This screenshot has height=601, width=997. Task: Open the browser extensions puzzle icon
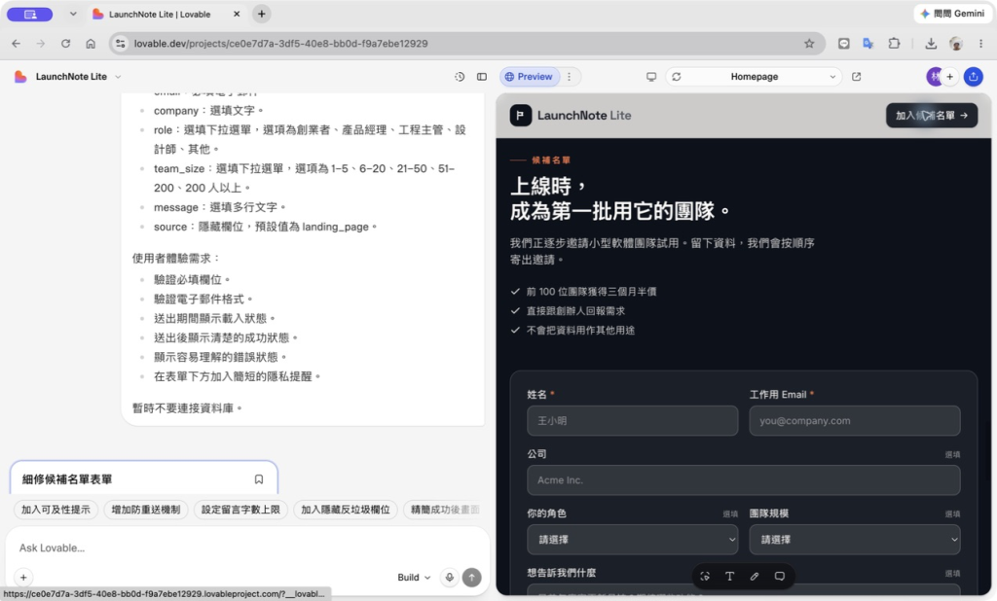894,43
